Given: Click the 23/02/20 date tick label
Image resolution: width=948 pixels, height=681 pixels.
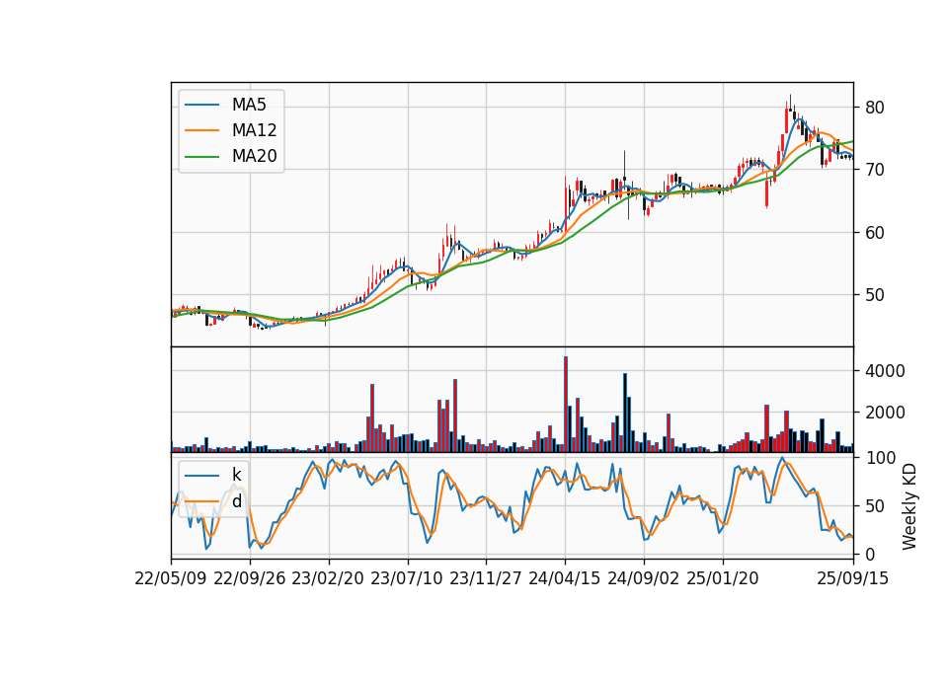Looking at the screenshot, I should click(328, 578).
